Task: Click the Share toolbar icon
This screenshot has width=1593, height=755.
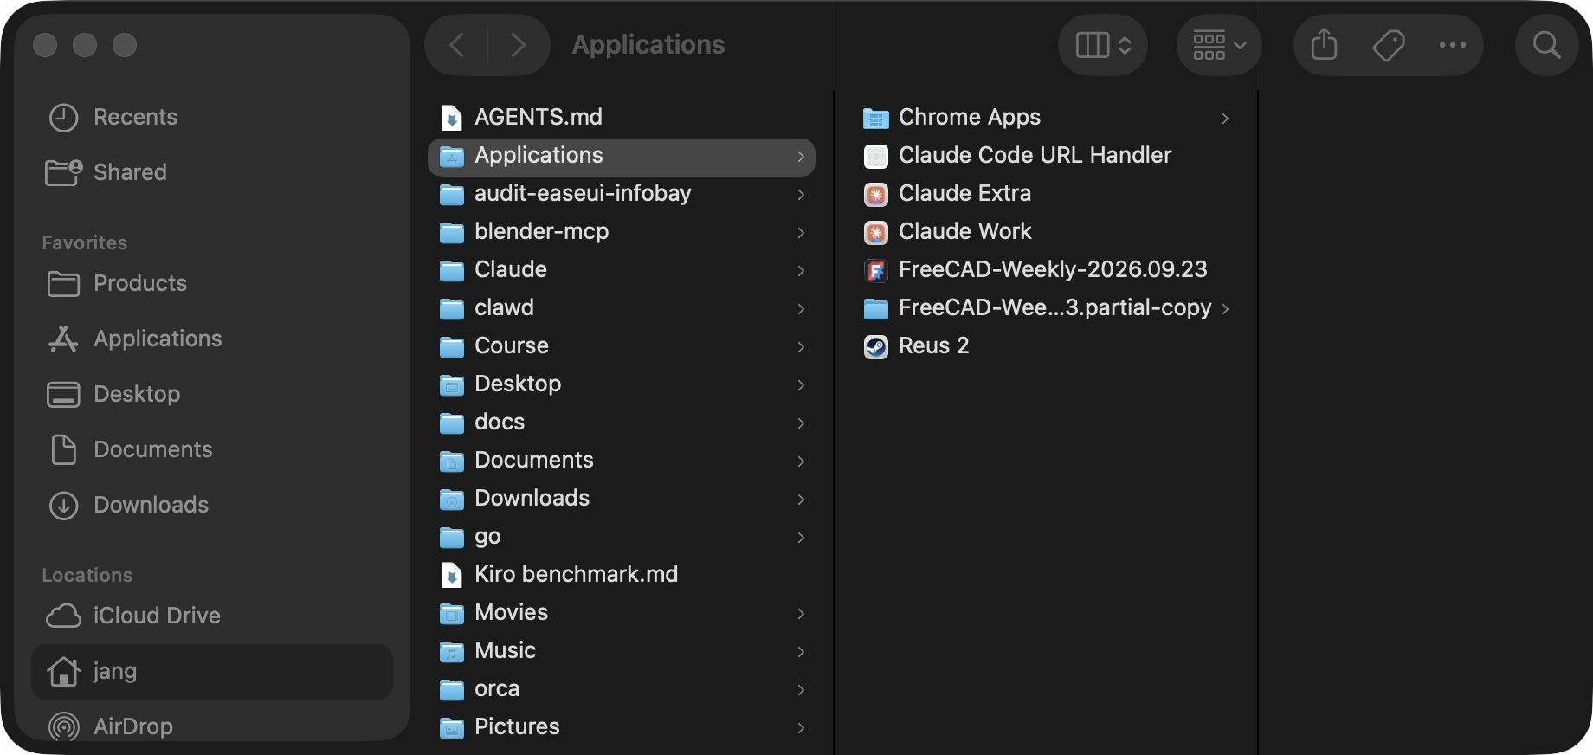Action: coord(1324,45)
